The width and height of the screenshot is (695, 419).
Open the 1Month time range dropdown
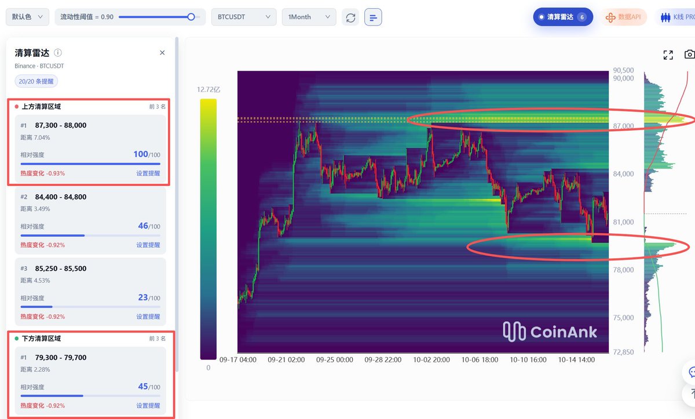click(309, 17)
